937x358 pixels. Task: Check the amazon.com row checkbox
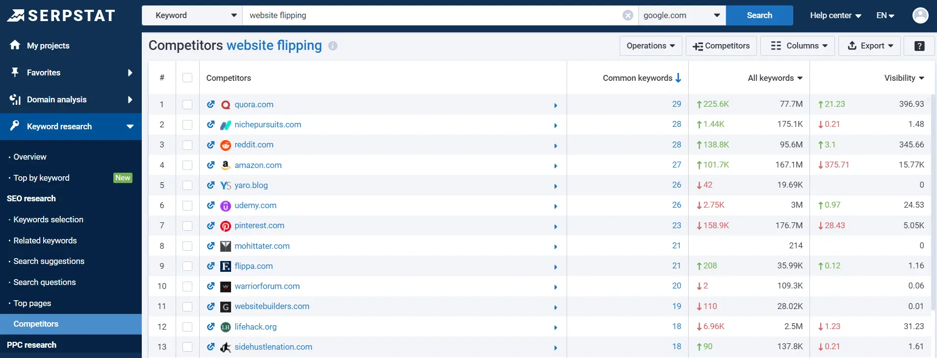coord(187,165)
